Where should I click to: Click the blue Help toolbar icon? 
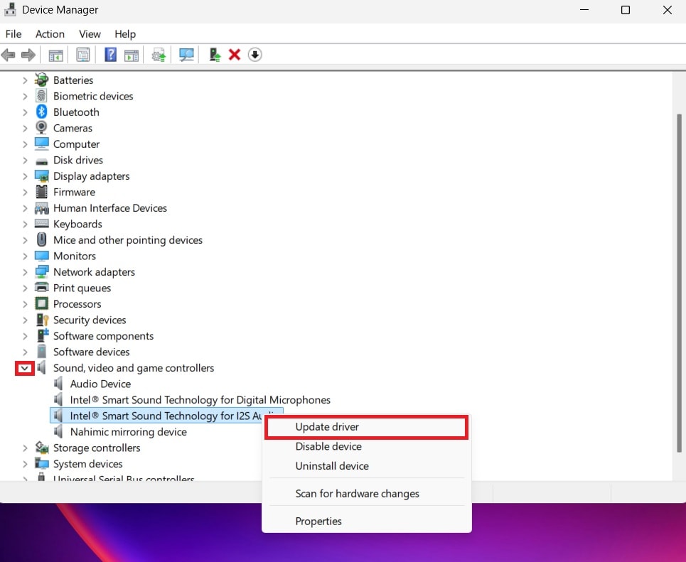click(110, 55)
